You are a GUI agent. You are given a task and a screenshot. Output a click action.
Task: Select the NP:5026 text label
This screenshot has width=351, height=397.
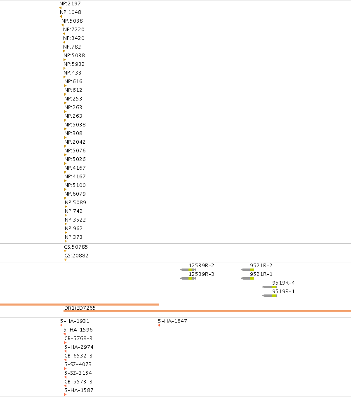[x=75, y=159]
